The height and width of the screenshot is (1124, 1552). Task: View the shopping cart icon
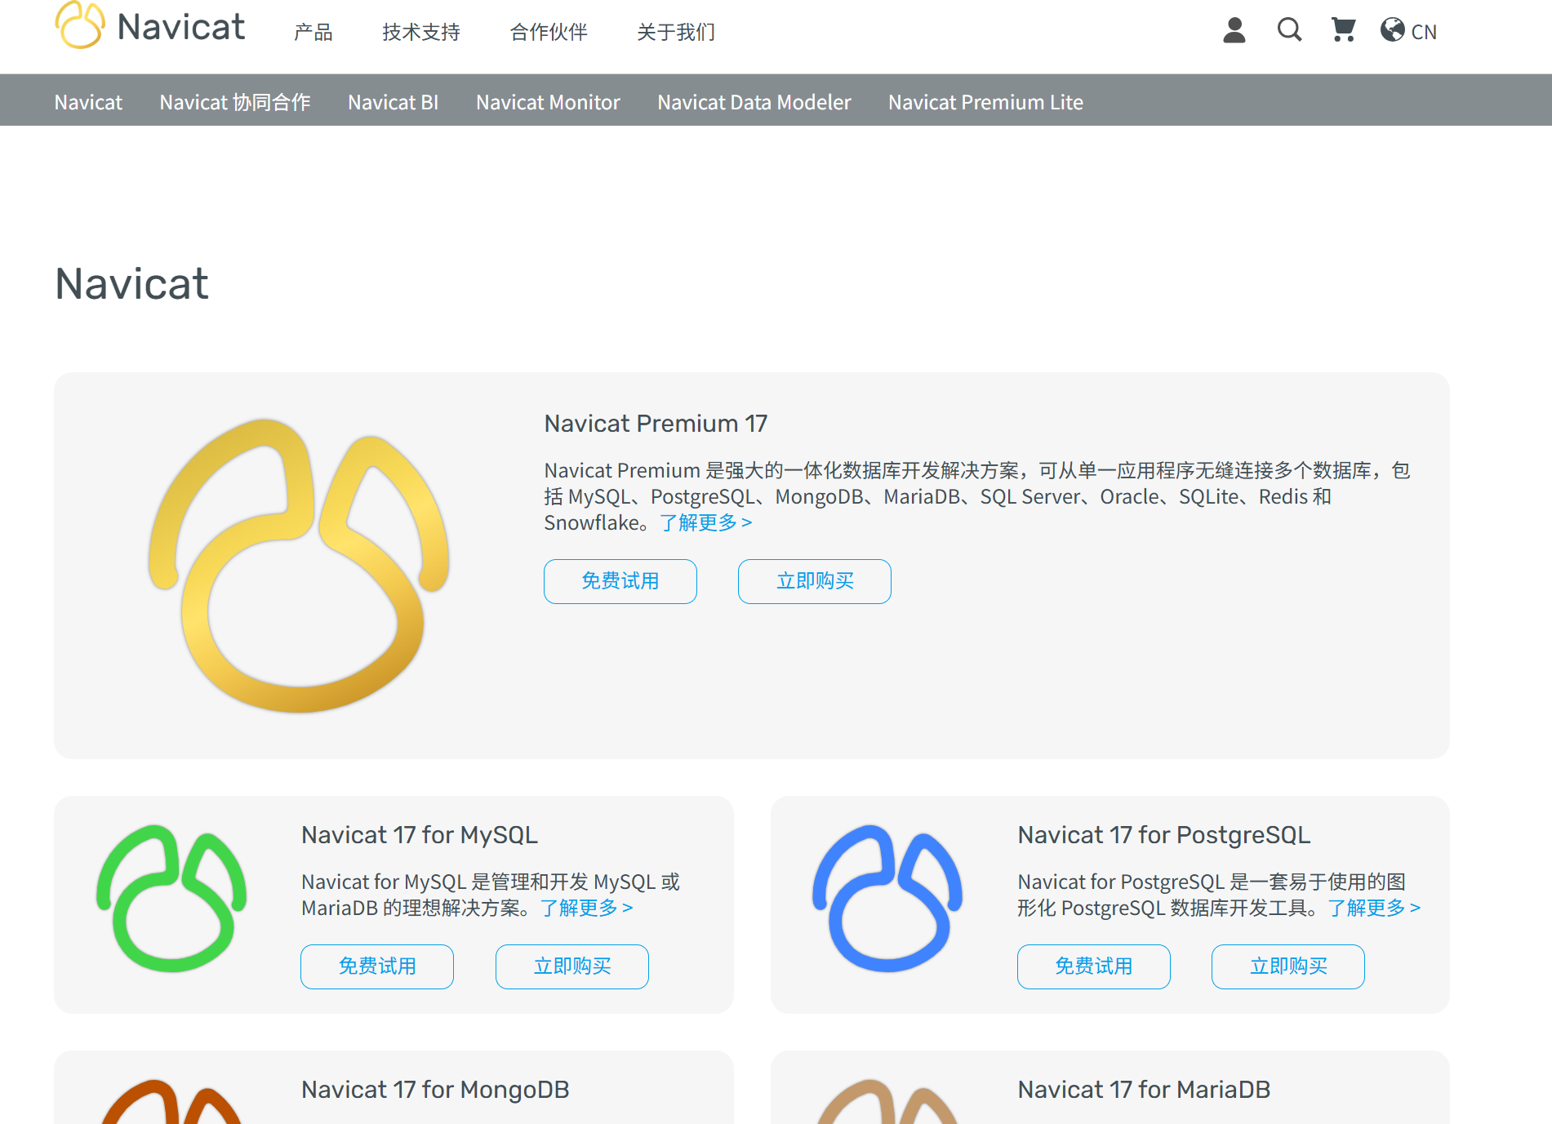(x=1343, y=30)
